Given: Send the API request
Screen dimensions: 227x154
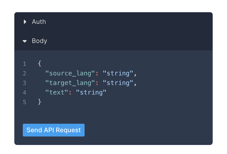Looking at the screenshot, I should coord(54,130).
